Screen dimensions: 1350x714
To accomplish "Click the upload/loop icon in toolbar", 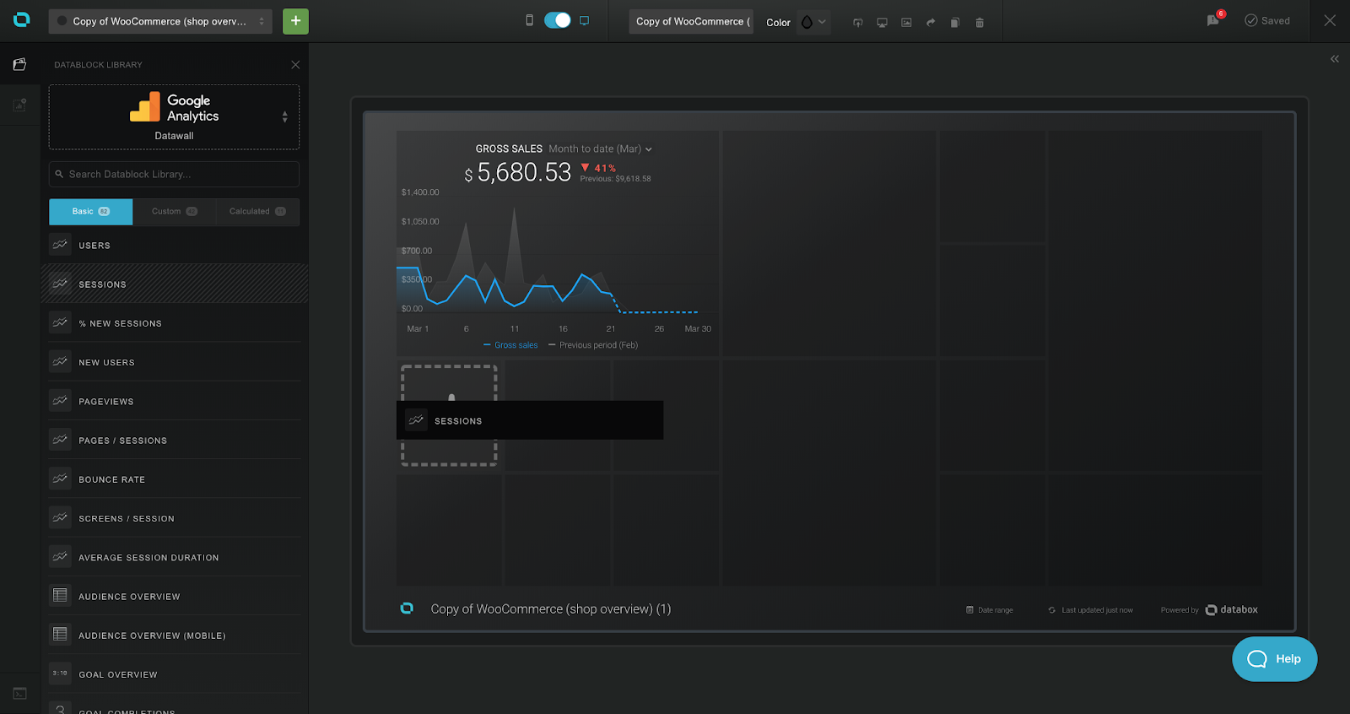I will (858, 23).
